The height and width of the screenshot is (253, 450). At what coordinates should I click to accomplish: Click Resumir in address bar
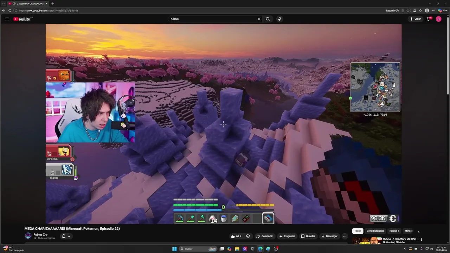(x=392, y=11)
